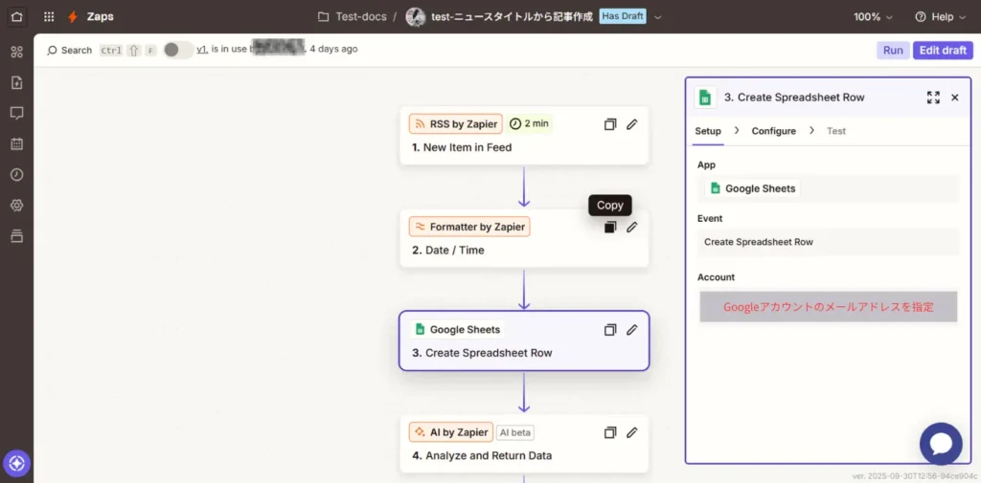Click the Run button
This screenshot has height=483, width=981.
[893, 51]
